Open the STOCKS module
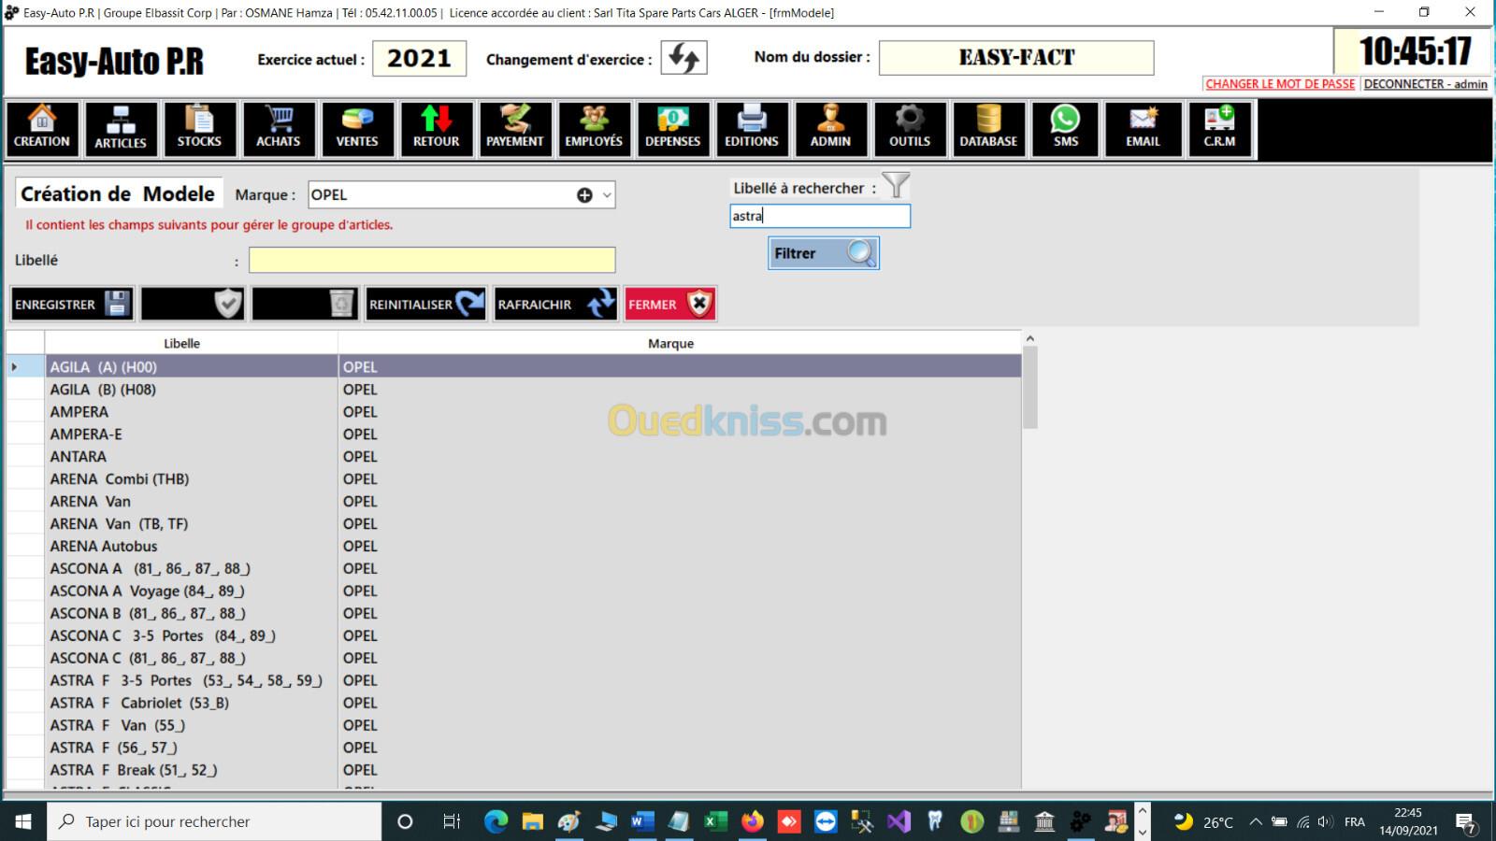This screenshot has height=841, width=1496. pyautogui.click(x=199, y=129)
